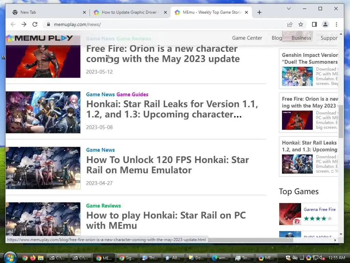Open the Windows Start button
350x263 pixels.
tap(10, 258)
